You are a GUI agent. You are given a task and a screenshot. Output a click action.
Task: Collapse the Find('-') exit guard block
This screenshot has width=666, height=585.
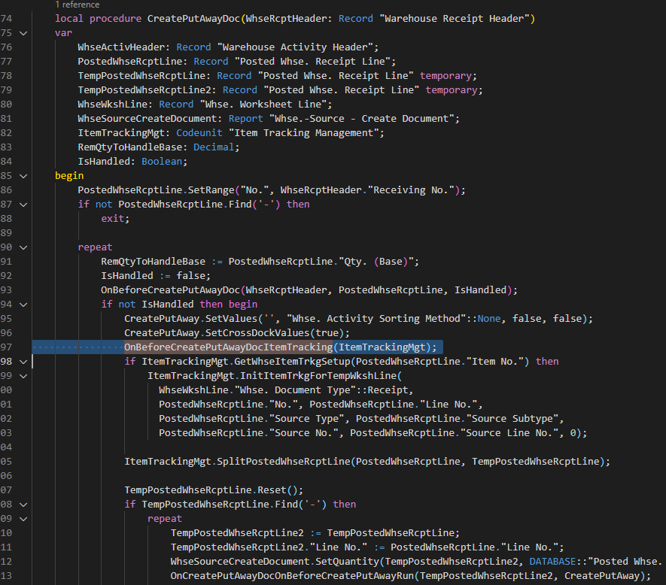(22, 204)
